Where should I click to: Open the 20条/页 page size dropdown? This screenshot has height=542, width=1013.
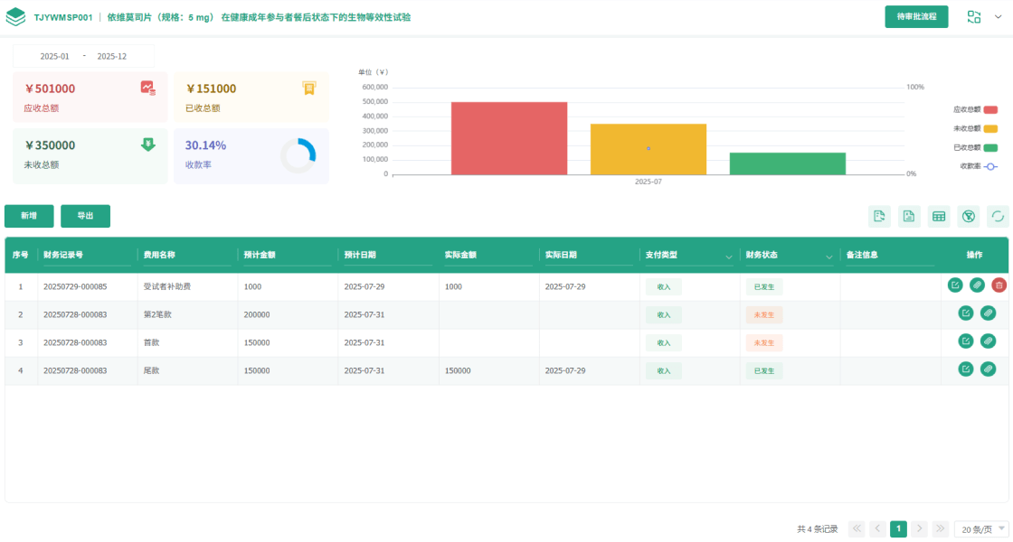pyautogui.click(x=982, y=529)
